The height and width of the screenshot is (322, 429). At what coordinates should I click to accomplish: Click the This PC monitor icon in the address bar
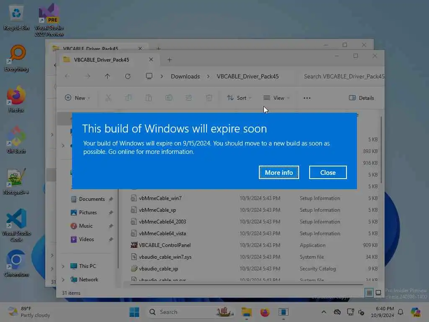pos(149,76)
